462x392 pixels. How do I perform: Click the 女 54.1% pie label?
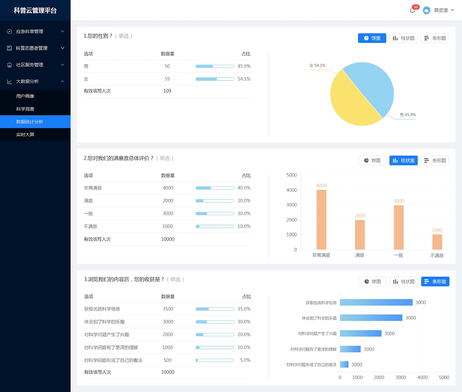(x=317, y=66)
